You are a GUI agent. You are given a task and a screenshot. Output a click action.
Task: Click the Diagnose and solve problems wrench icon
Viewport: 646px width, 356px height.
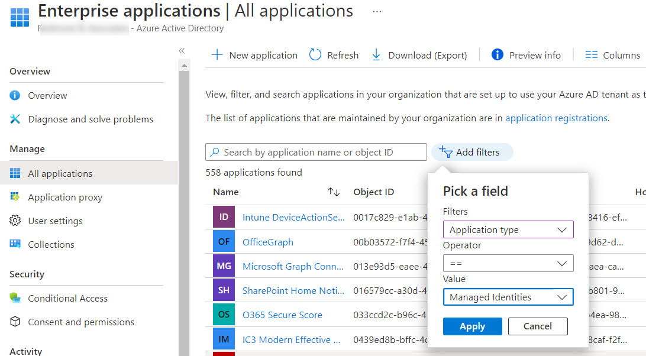(15, 119)
